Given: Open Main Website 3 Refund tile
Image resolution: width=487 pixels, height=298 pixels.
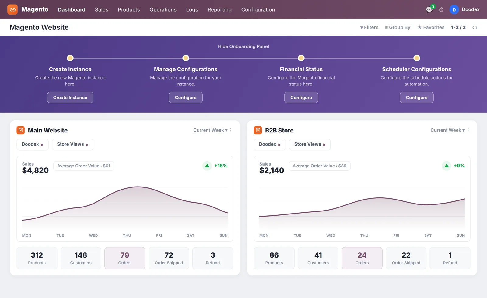Looking at the screenshot, I should click(213, 258).
